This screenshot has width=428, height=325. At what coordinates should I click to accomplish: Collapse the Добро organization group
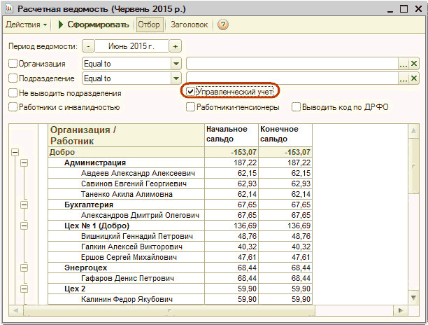click(x=15, y=152)
